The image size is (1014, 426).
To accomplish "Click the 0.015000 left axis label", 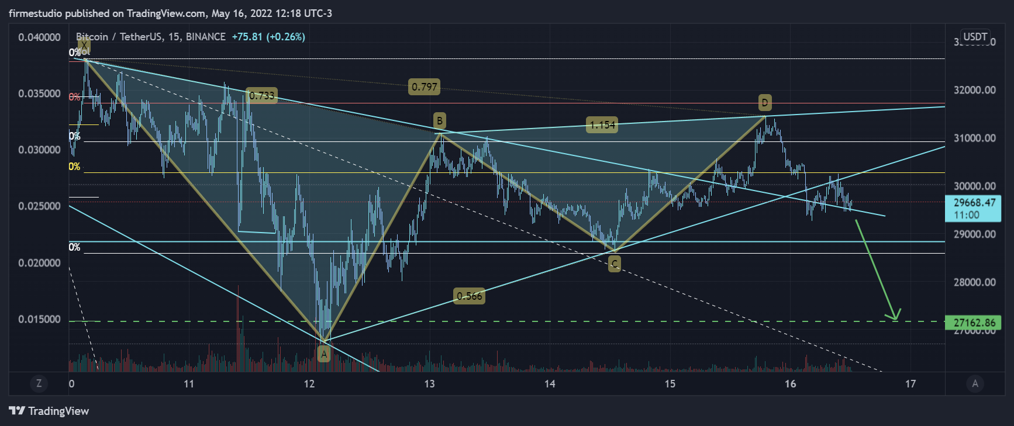I will pos(40,320).
